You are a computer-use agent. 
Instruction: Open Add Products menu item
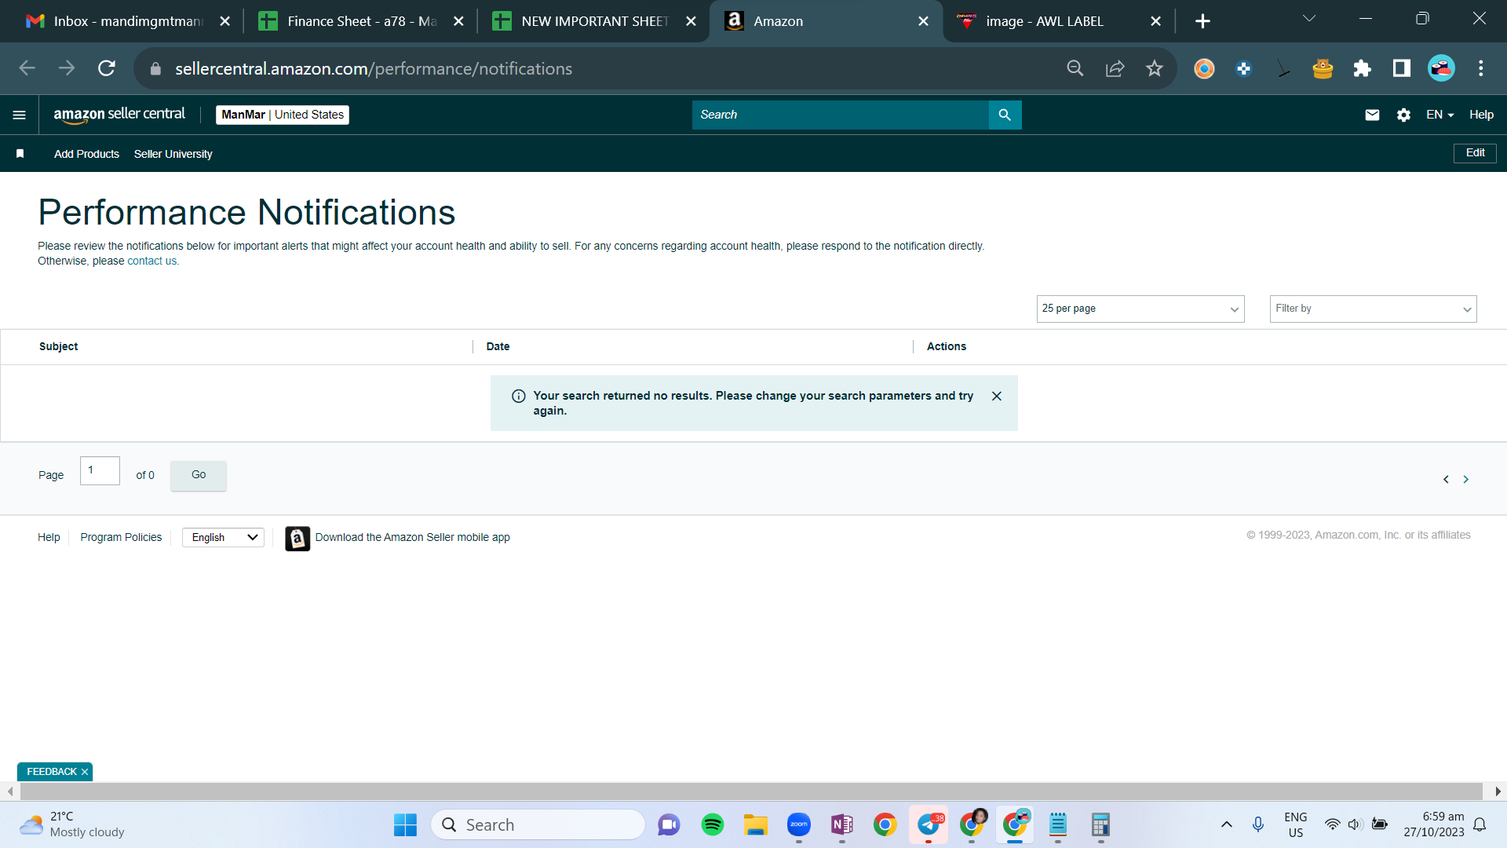click(x=86, y=154)
